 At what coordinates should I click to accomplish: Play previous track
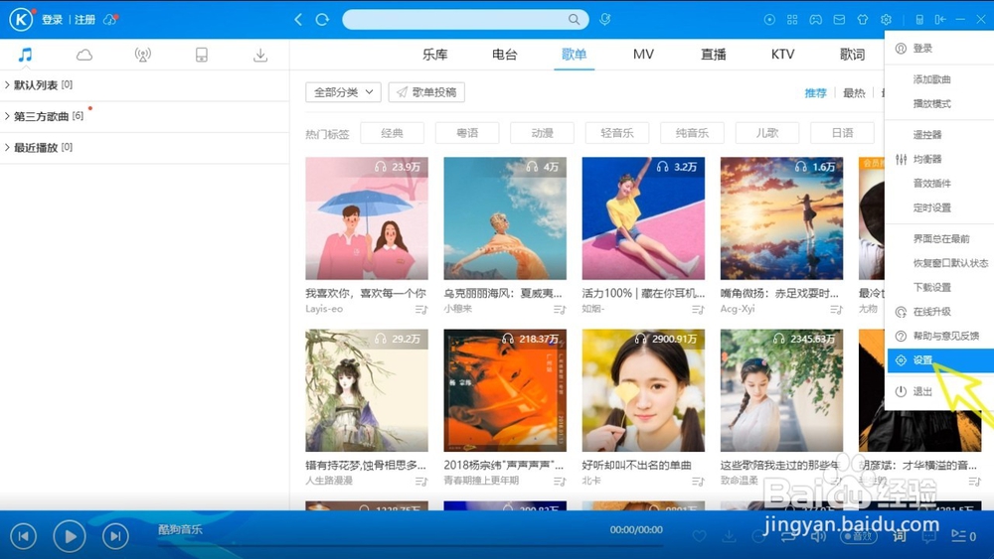[x=23, y=536]
